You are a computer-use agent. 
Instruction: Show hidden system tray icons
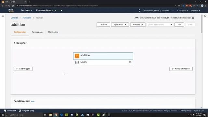(x=189, y=115)
